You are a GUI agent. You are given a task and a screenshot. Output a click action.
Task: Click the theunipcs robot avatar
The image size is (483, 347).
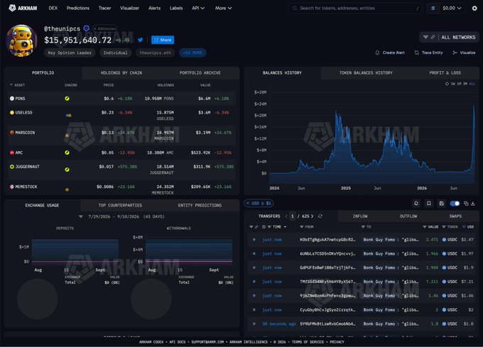pos(21,40)
